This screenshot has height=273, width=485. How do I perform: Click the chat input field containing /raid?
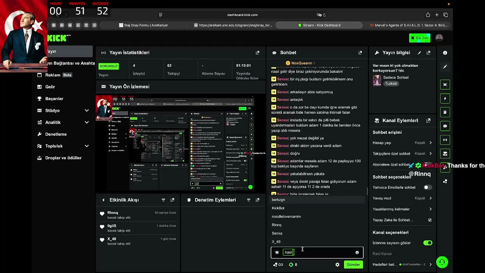(x=317, y=253)
